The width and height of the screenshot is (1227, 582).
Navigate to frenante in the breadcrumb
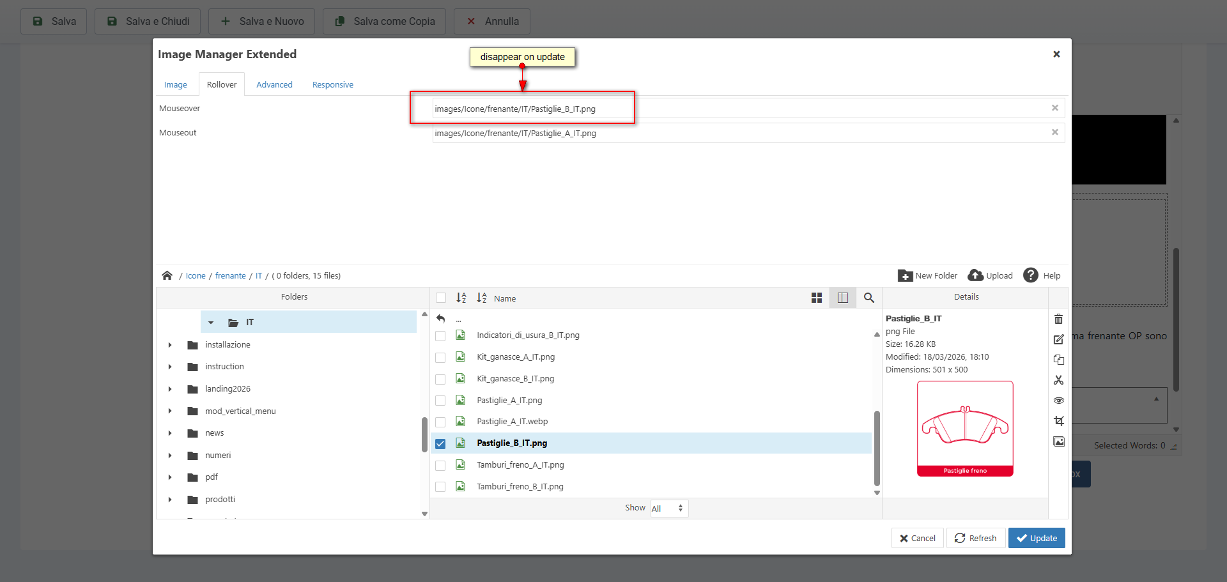coord(231,276)
